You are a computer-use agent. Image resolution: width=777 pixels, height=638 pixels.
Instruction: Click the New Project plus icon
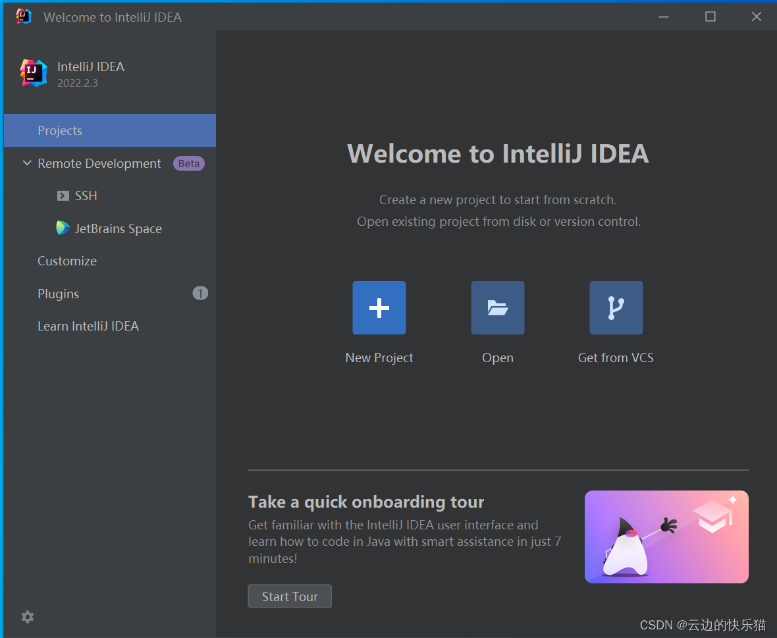[379, 307]
